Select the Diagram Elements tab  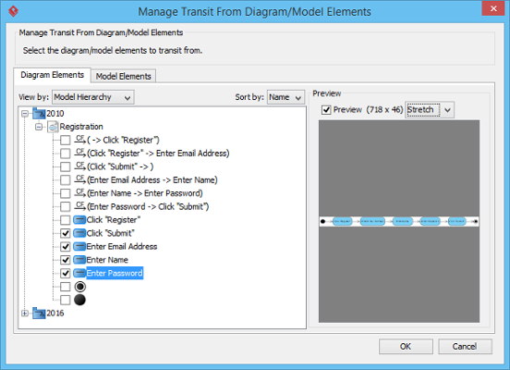pos(53,75)
